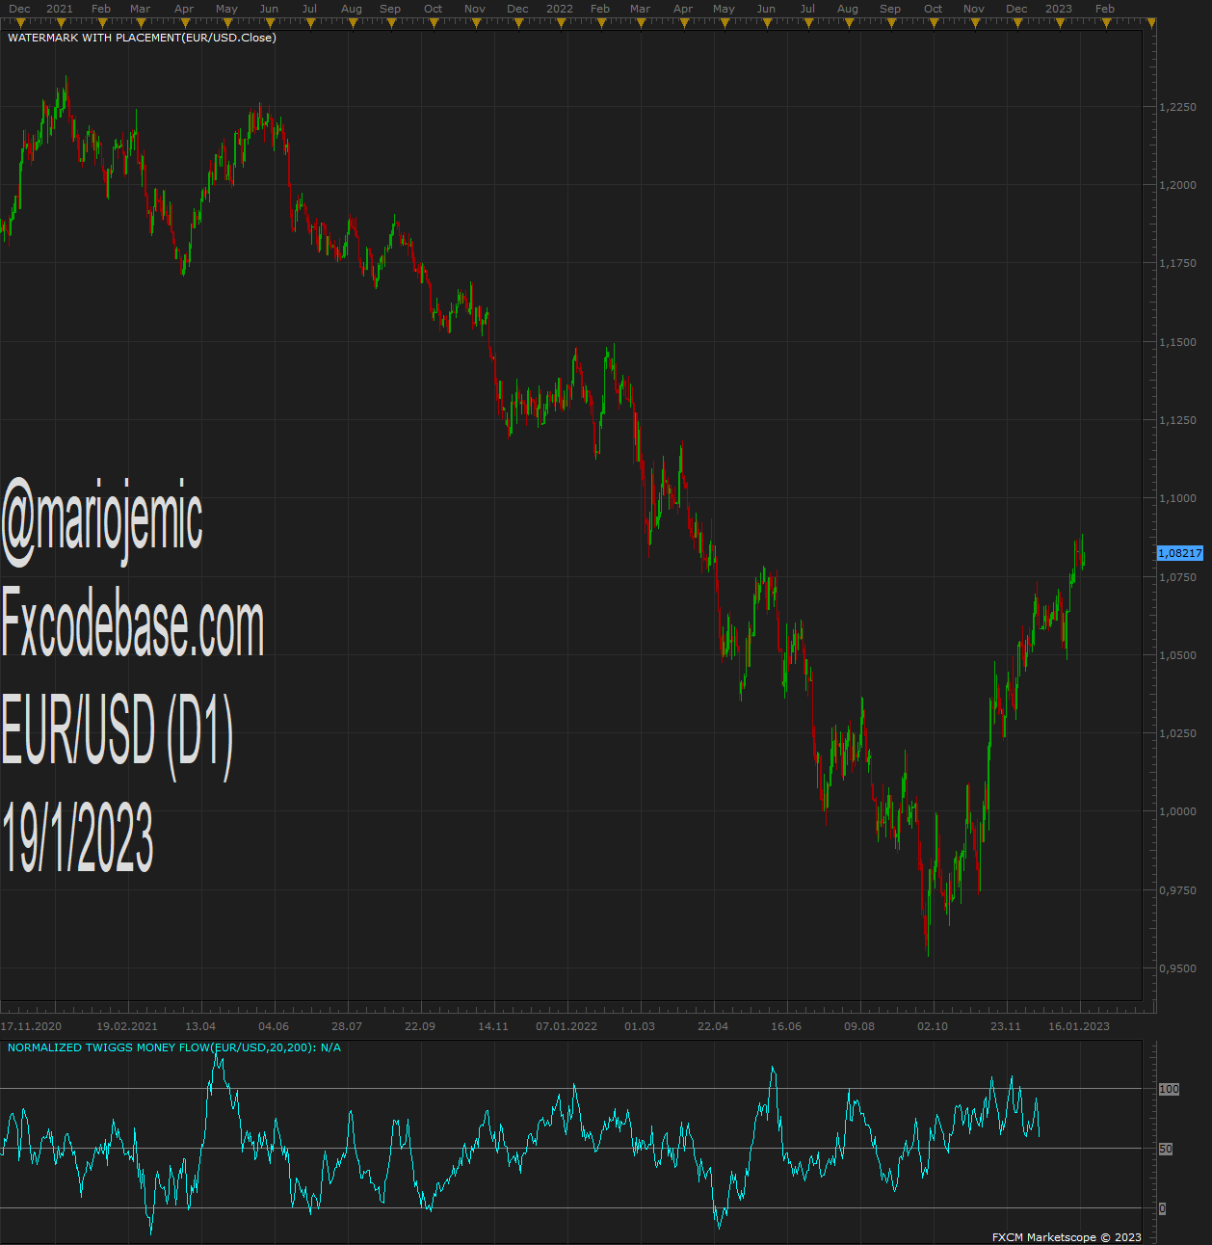Click the FXCM Marketscope © 2023 copyright text
The image size is (1212, 1245).
coord(1067,1237)
